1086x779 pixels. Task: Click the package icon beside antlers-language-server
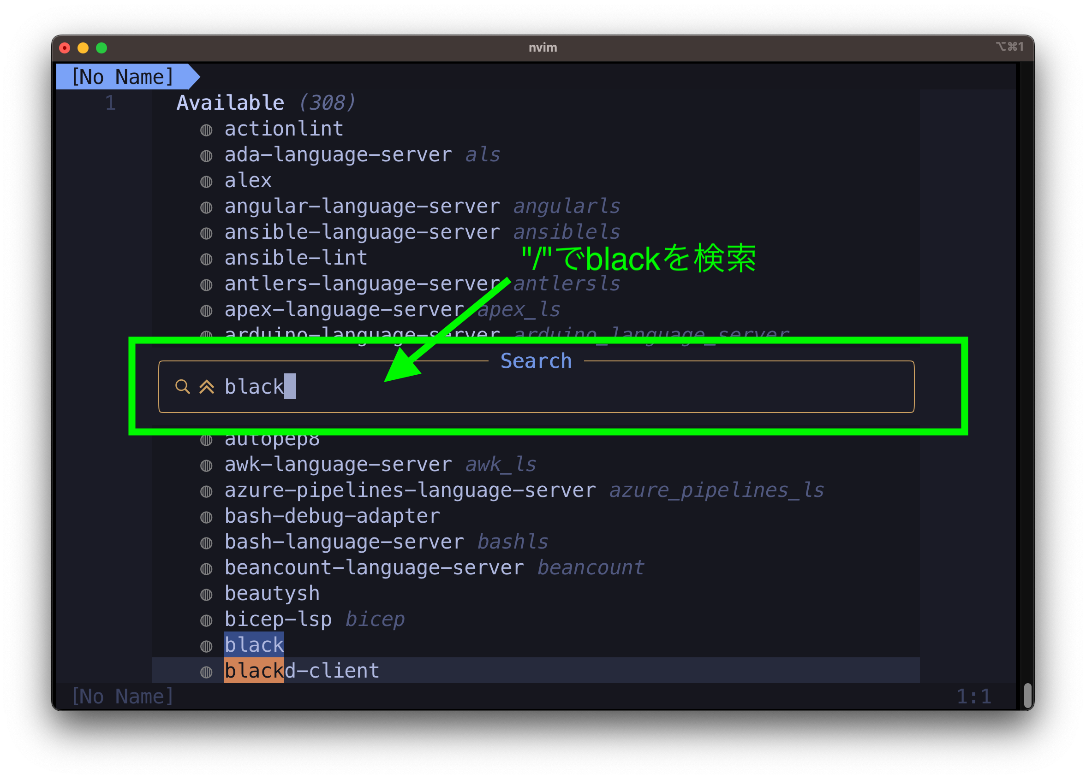point(206,285)
